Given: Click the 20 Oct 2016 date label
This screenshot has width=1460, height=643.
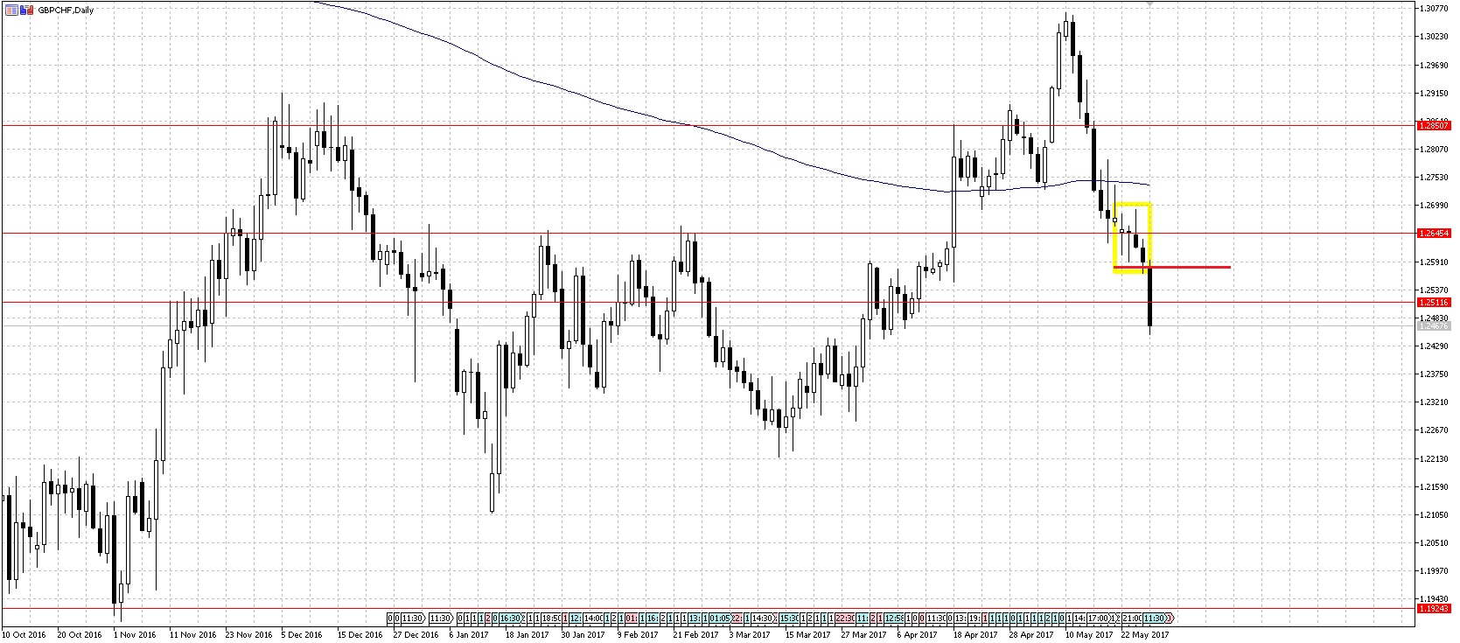Looking at the screenshot, I should point(80,635).
